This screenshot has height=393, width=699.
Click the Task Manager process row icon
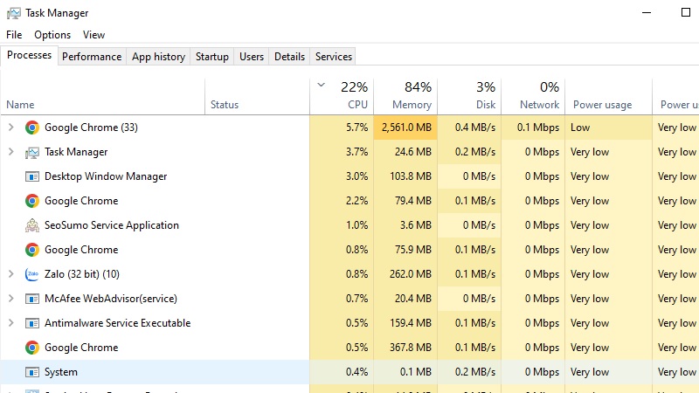pyautogui.click(x=32, y=152)
